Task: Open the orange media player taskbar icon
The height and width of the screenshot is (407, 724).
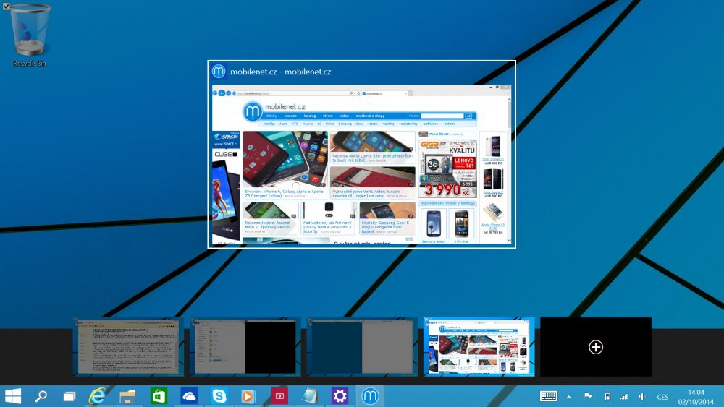Action: [248, 396]
